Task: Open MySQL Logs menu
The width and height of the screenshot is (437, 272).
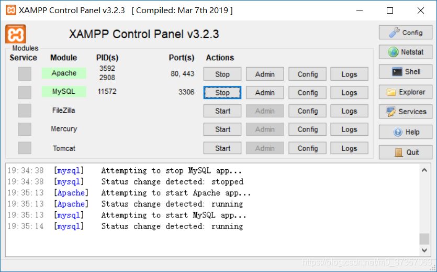Action: pos(349,92)
